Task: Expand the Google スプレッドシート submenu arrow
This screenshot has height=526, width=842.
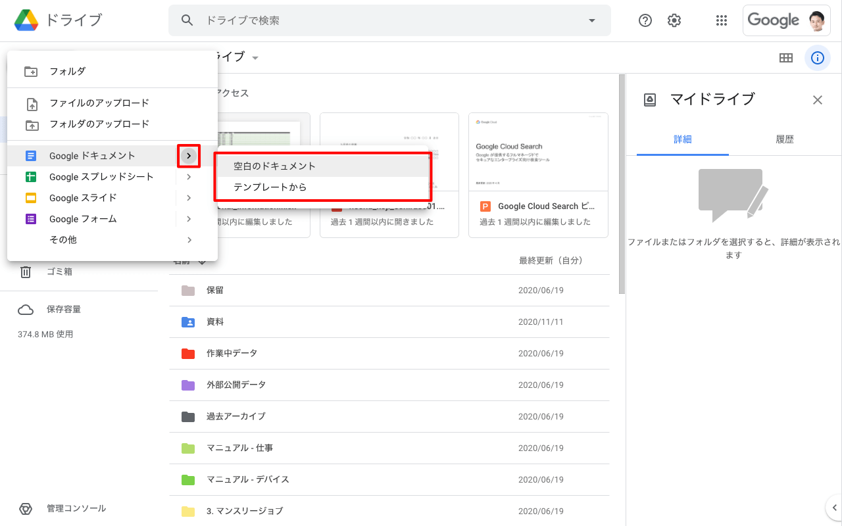Action: click(x=189, y=177)
